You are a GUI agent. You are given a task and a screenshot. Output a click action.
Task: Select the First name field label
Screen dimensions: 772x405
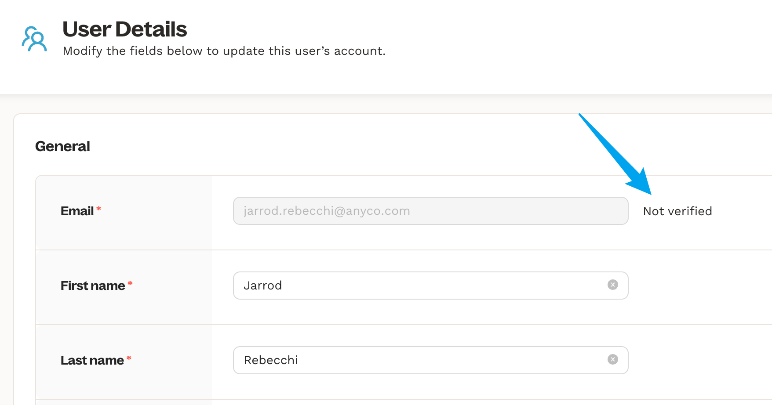(x=93, y=286)
